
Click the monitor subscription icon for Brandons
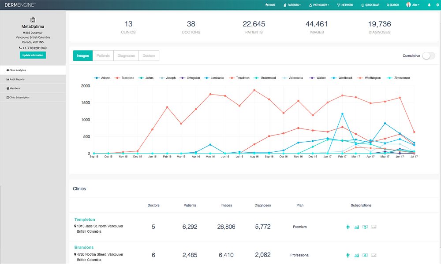(365, 255)
